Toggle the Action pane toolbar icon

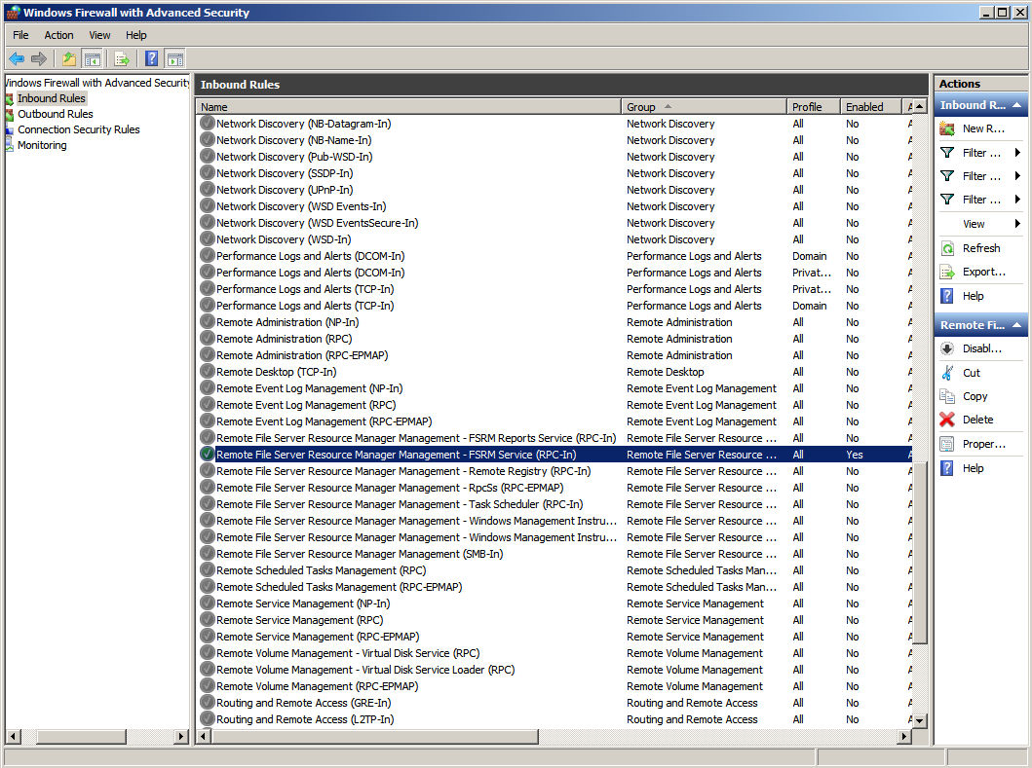[175, 59]
